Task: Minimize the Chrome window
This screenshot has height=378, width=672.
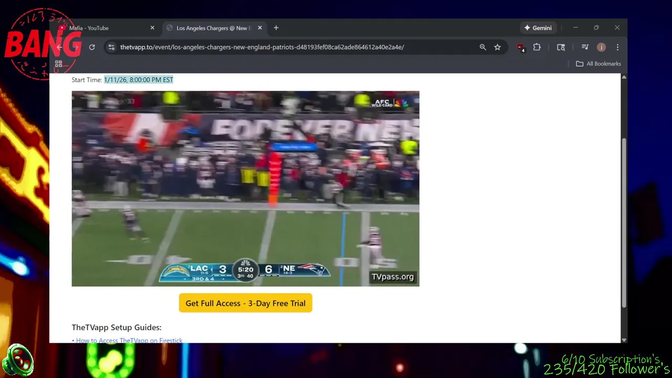Action: (x=575, y=28)
